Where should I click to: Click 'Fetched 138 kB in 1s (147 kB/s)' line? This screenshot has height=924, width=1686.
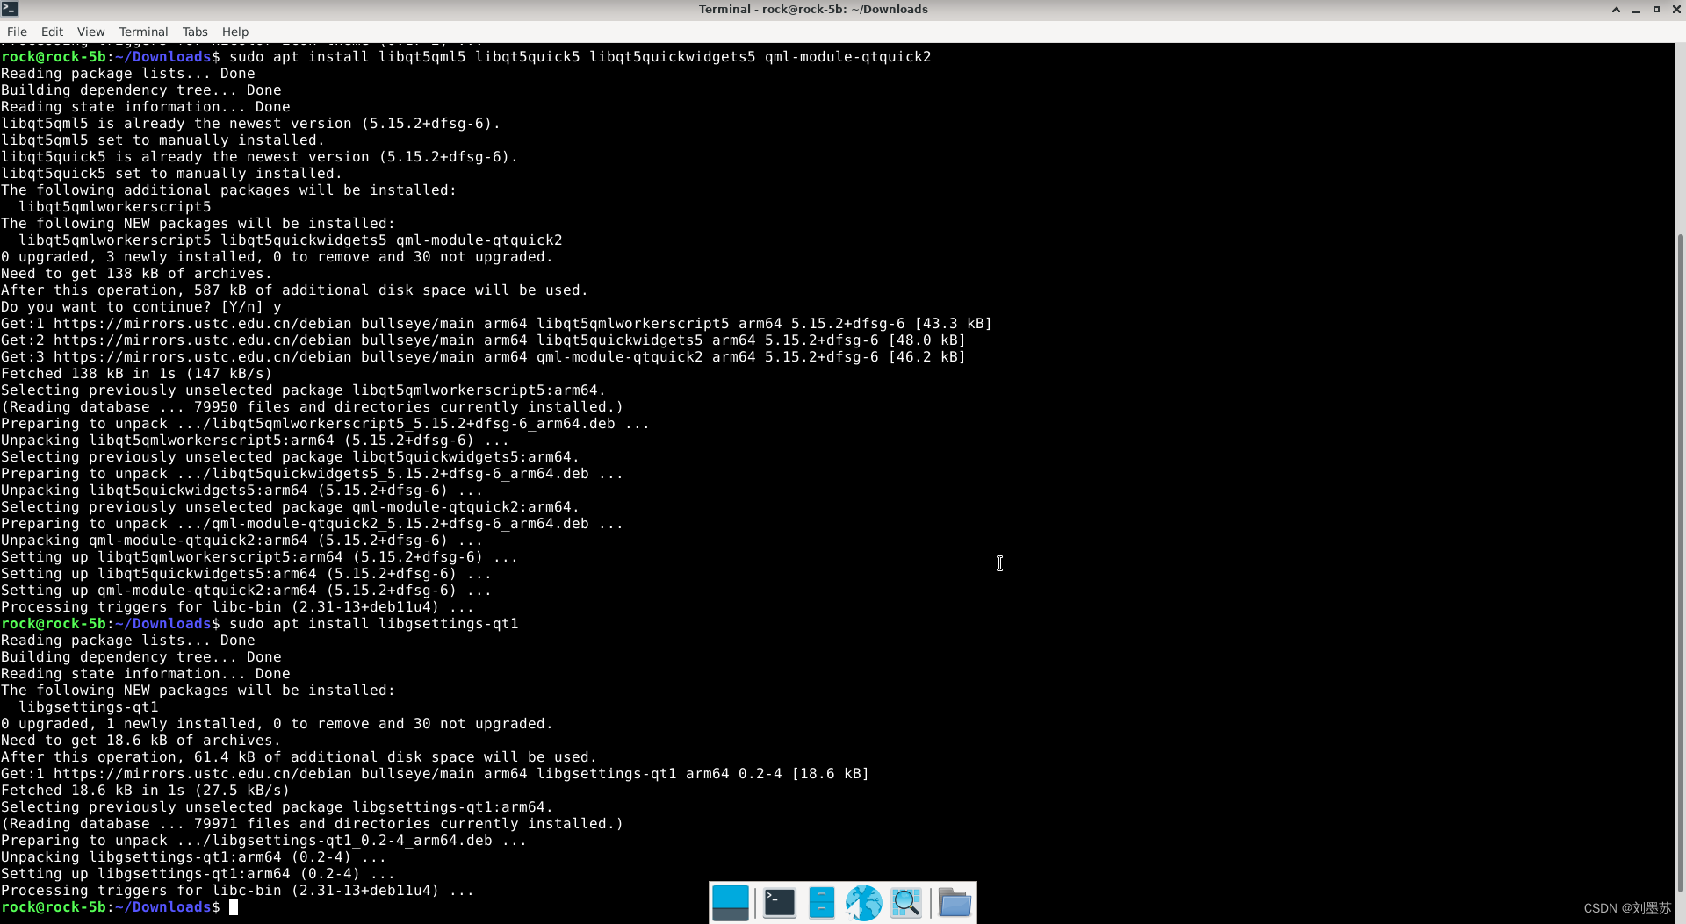point(137,374)
